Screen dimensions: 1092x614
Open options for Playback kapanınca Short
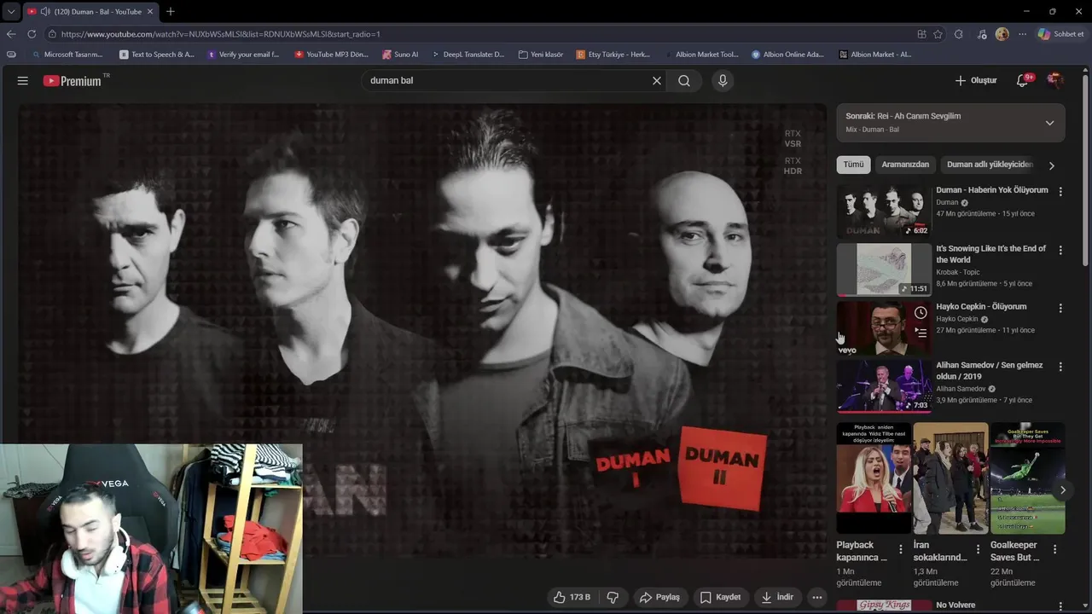(901, 549)
